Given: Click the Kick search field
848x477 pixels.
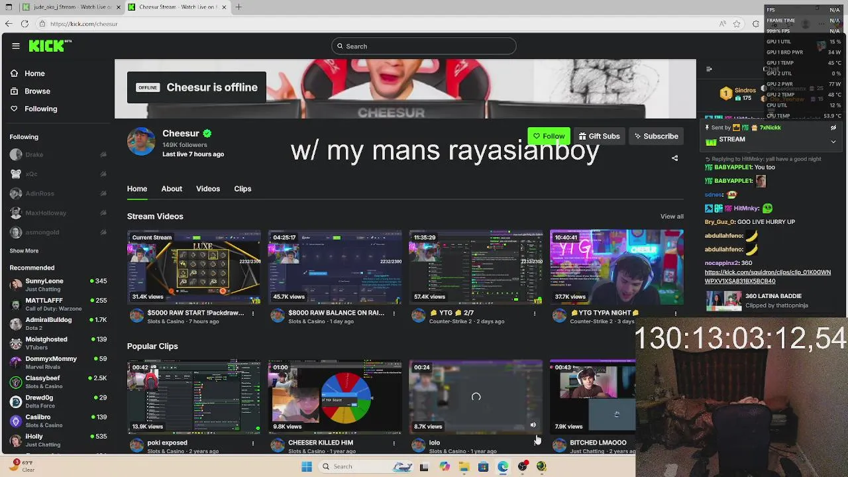Looking at the screenshot, I should pyautogui.click(x=424, y=46).
